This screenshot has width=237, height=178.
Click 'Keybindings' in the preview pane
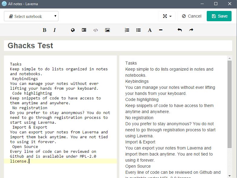137,81
